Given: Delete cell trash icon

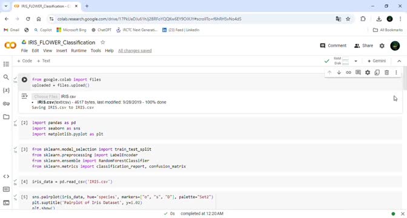Looking at the screenshot, I should click(x=387, y=73).
